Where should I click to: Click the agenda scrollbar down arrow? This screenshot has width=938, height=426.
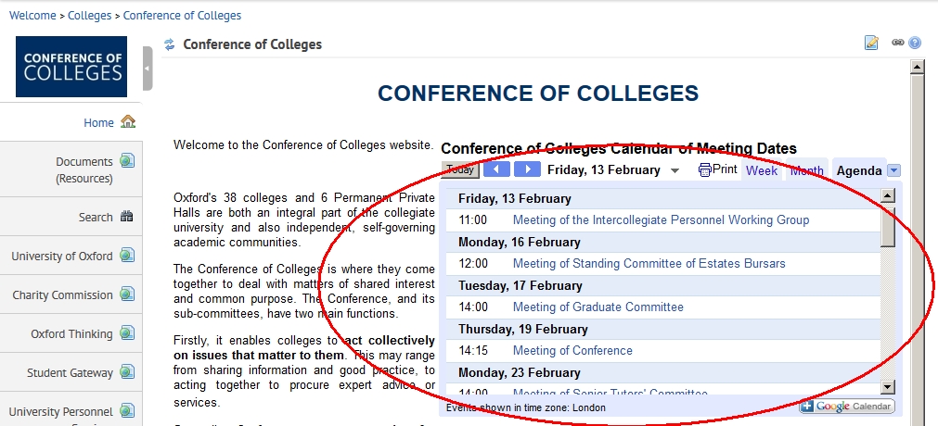(888, 387)
